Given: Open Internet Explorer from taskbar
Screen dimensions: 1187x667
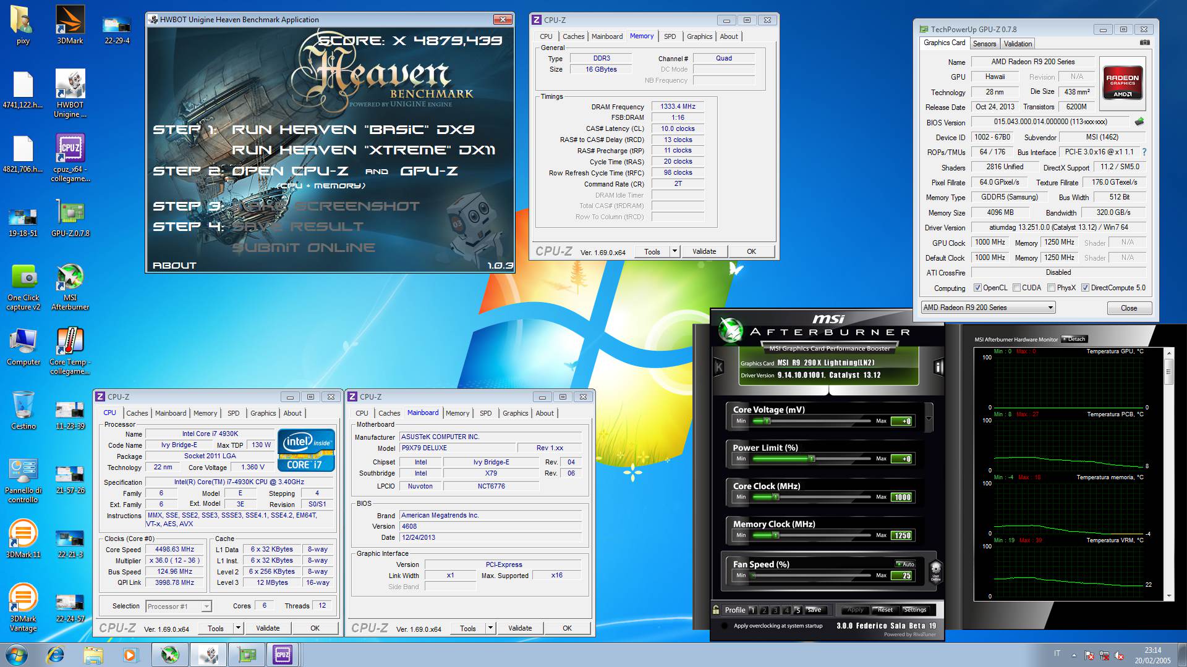Looking at the screenshot, I should click(x=55, y=655).
